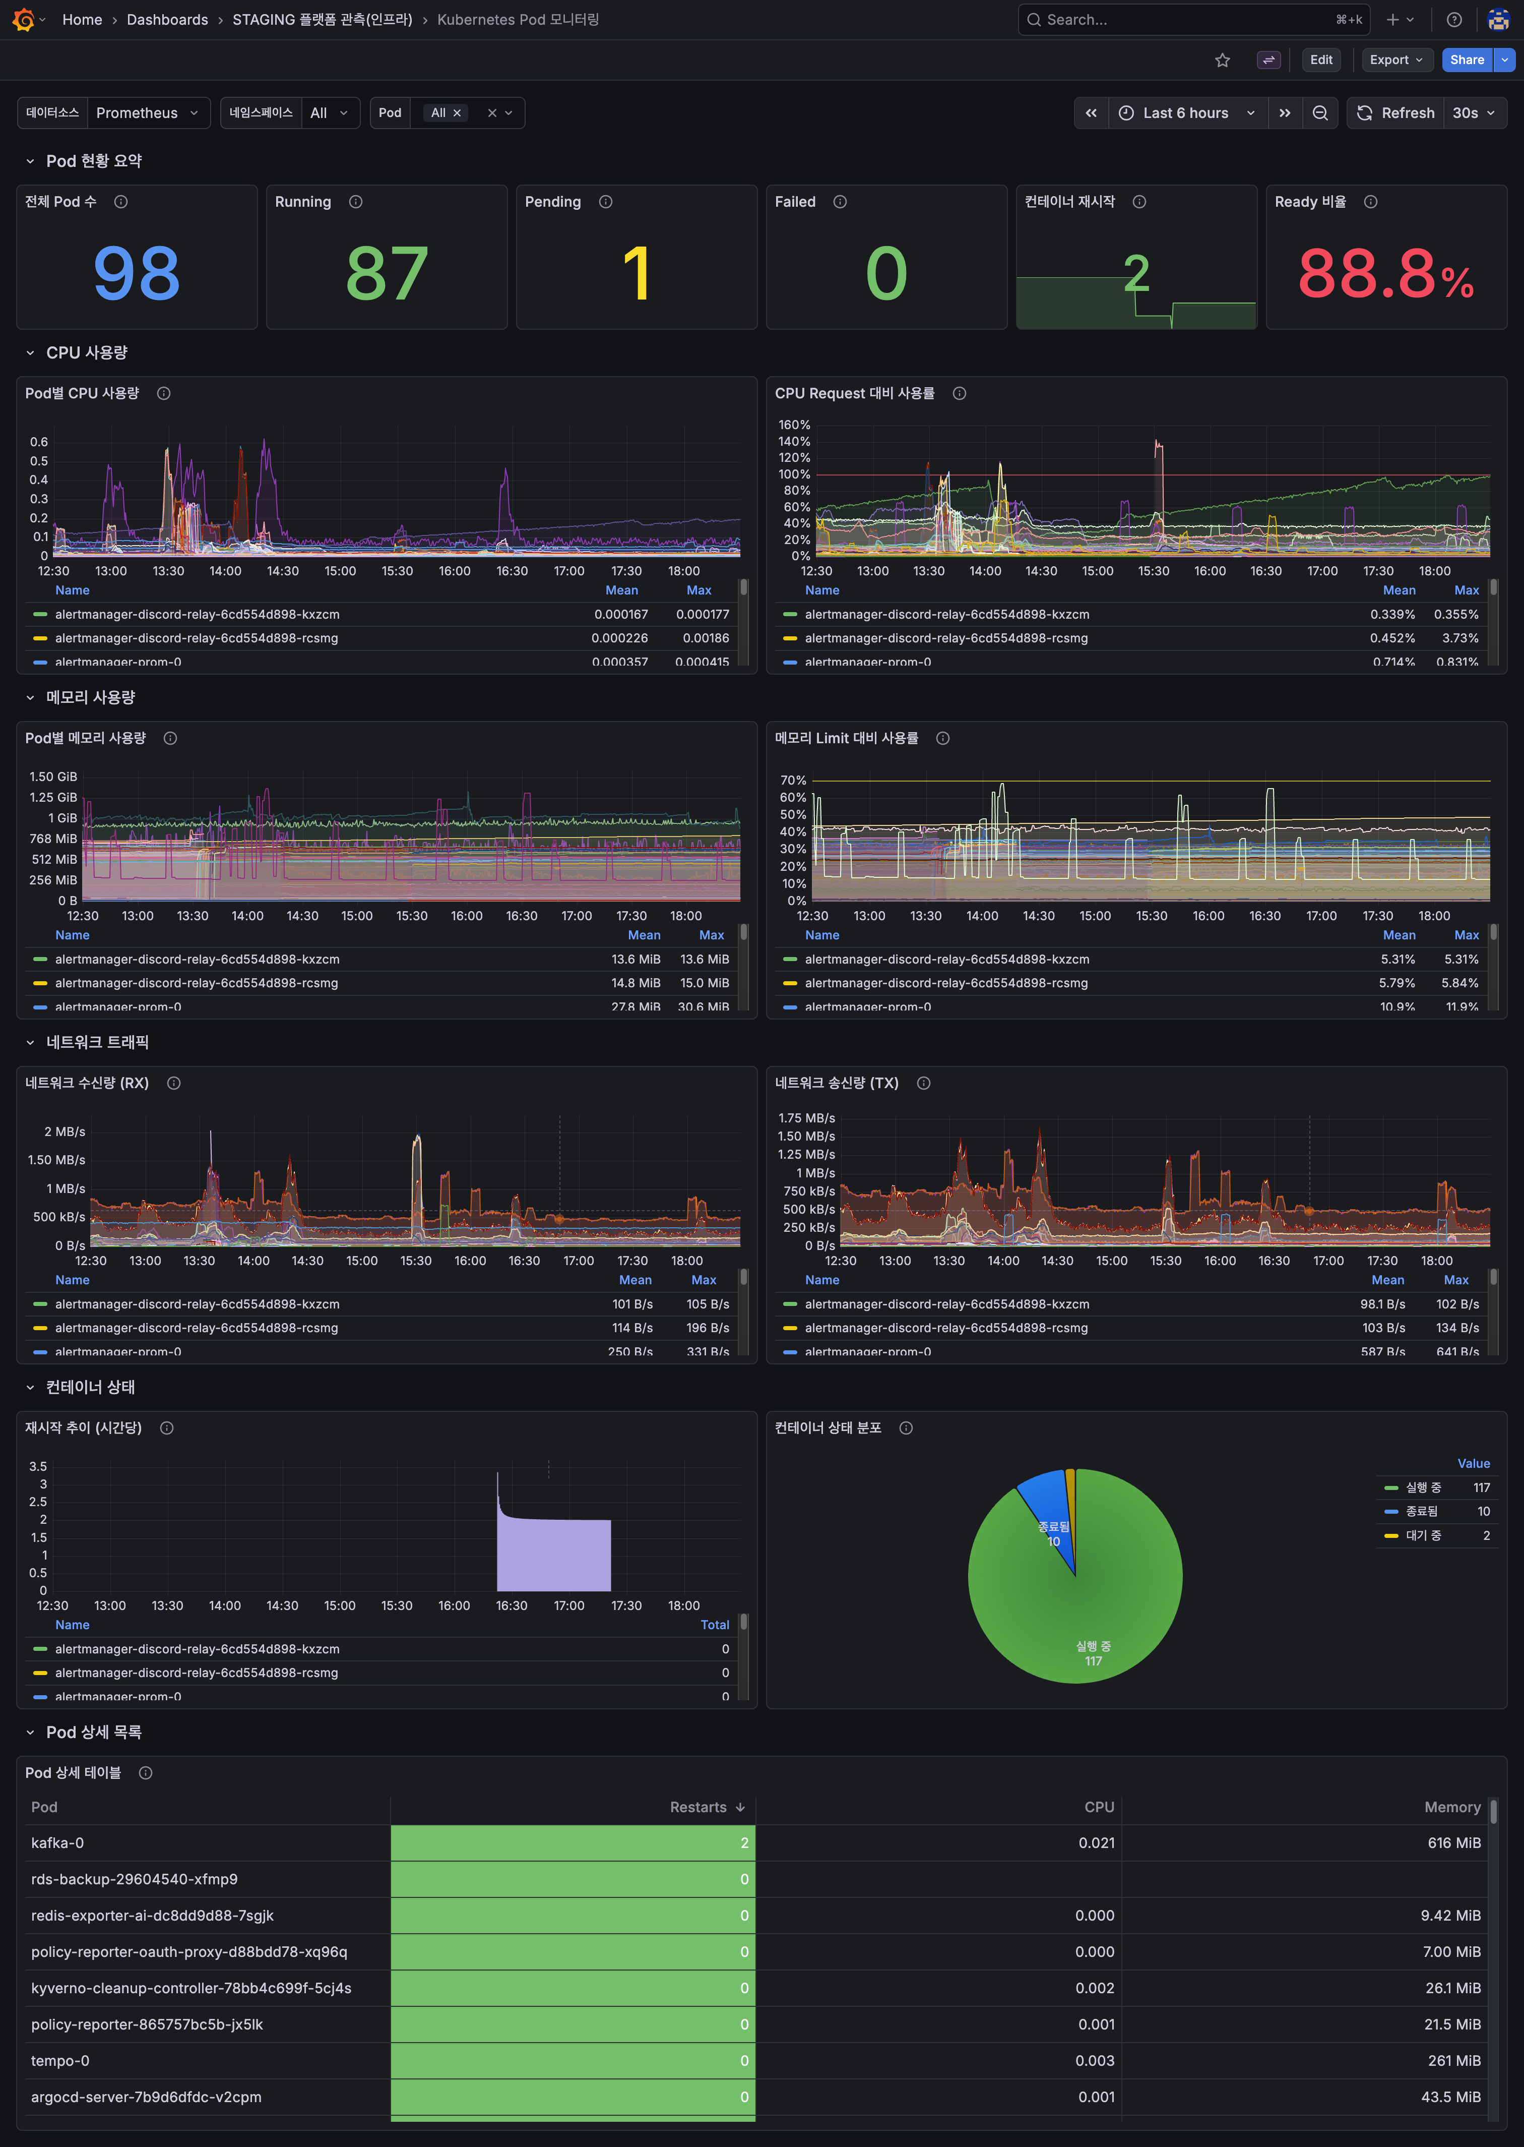Navigate to Dashboards in the breadcrumb
The width and height of the screenshot is (1524, 2147).
[x=167, y=19]
